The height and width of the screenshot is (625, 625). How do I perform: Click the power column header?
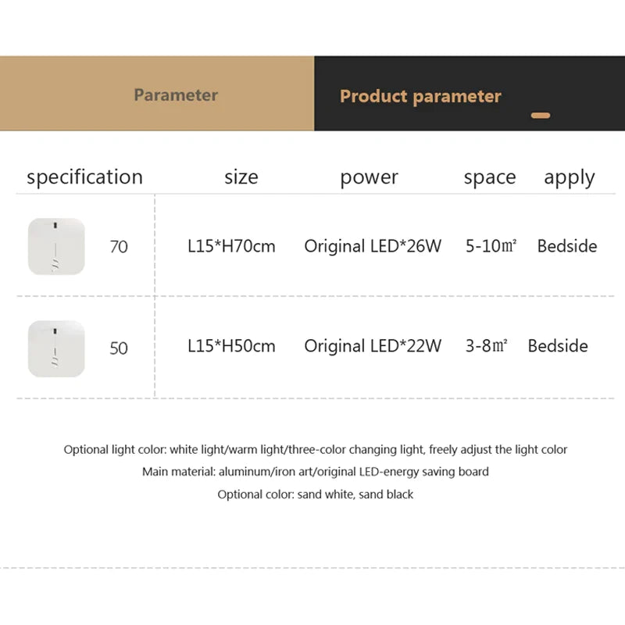[x=369, y=177]
